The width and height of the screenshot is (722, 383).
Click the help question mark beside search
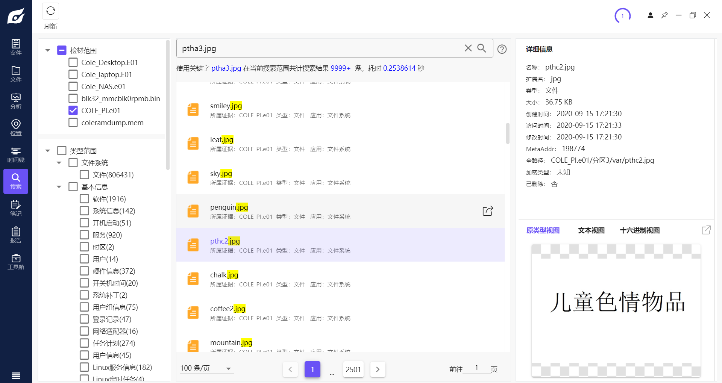coord(502,49)
